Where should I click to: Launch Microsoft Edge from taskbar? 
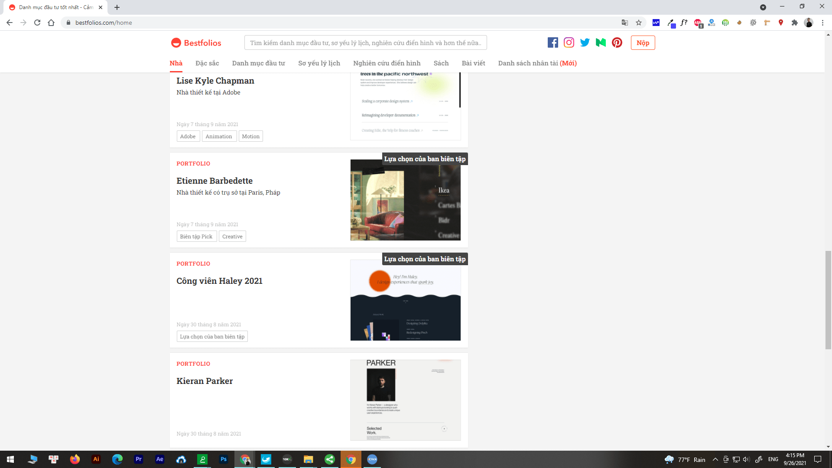tap(117, 459)
